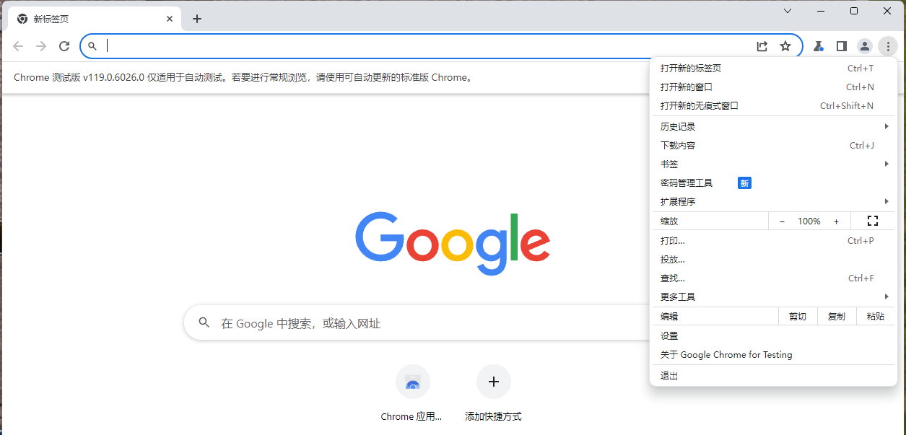This screenshot has width=906, height=435.
Task: Select 打开新的无痕式窗口 menu item
Action: pyautogui.click(x=774, y=106)
